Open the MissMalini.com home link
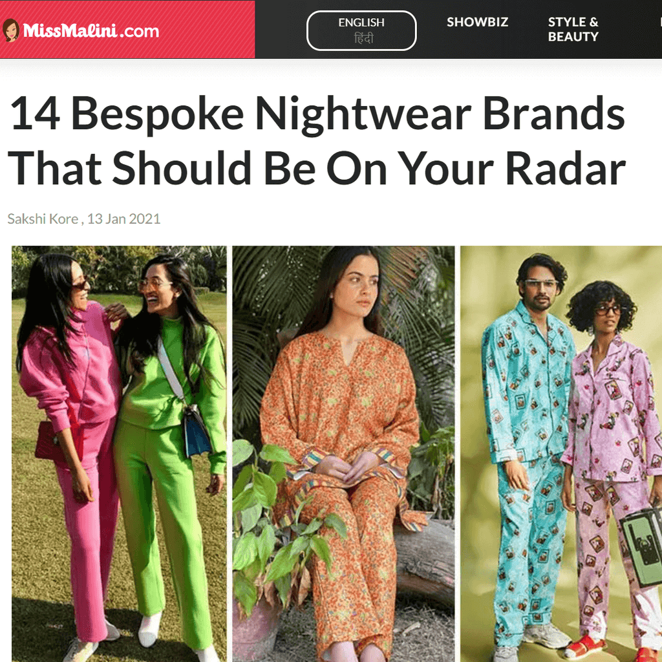The width and height of the screenshot is (662, 662). 91,31
